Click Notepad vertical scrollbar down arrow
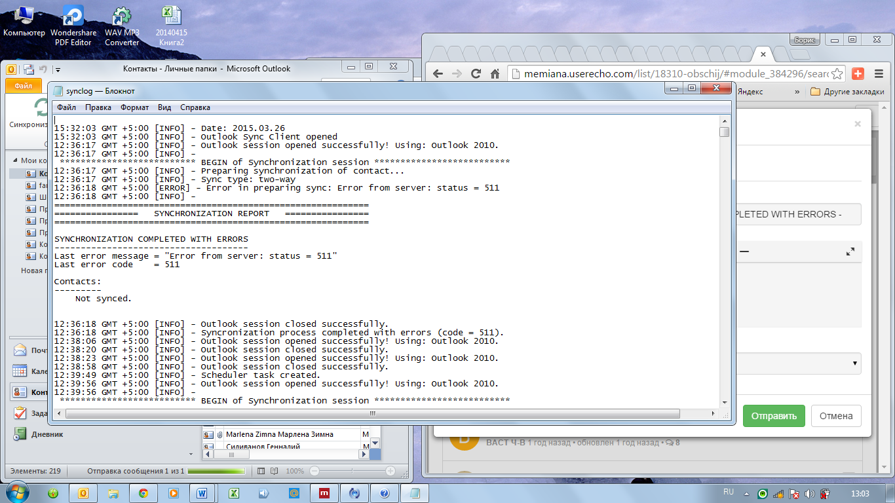The height and width of the screenshot is (503, 895). [x=724, y=403]
